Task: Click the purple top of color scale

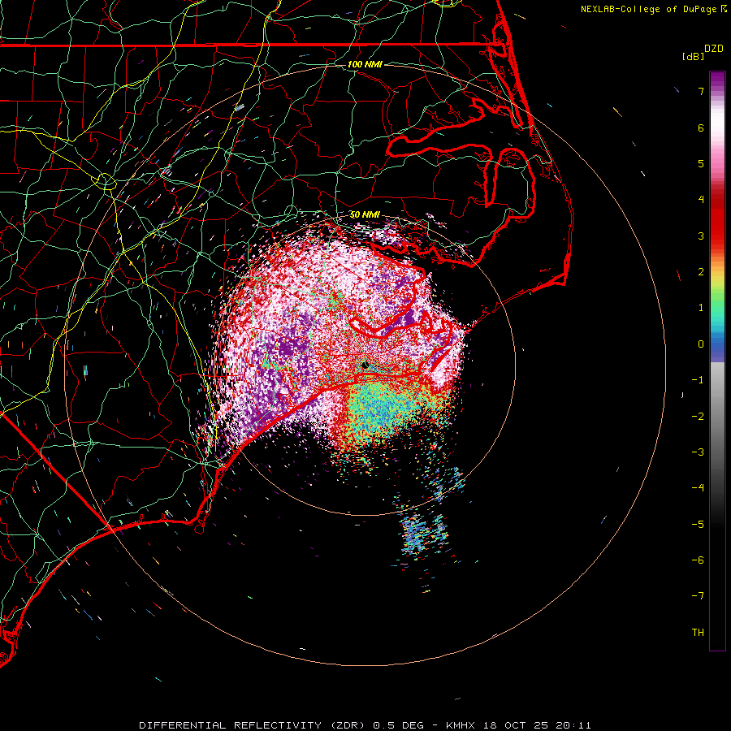Action: point(717,80)
